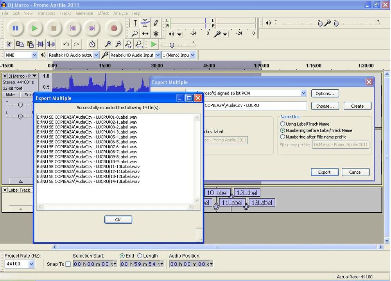This screenshot has width=391, height=281.
Task: Click the Paste clipboard icon
Action: 30,44
